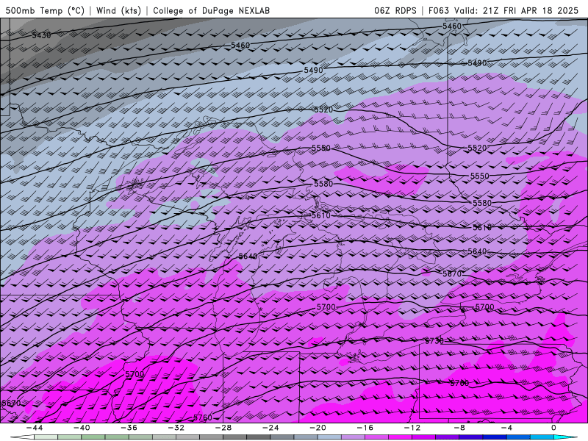Pick the light green swatch below -44
This screenshot has width=588, height=441.
click(x=46, y=437)
